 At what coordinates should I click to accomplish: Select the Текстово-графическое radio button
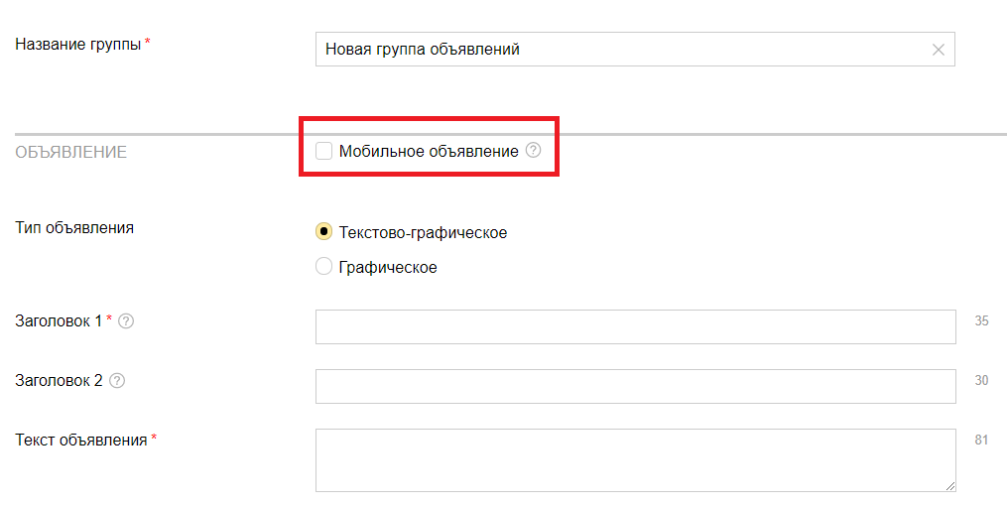(323, 232)
